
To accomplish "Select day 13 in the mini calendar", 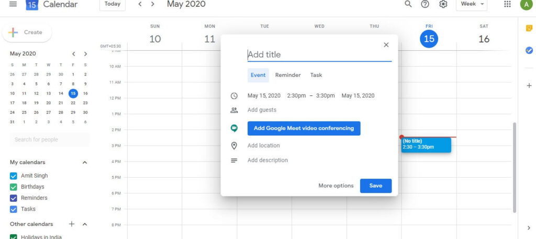I will pyautogui.click(x=49, y=93).
